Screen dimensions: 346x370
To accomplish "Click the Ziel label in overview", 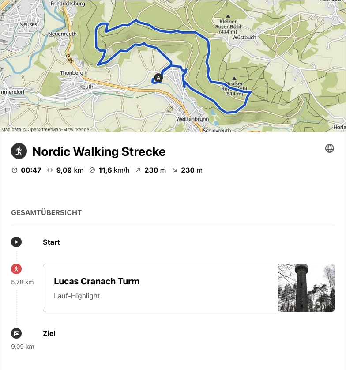I will (49, 333).
